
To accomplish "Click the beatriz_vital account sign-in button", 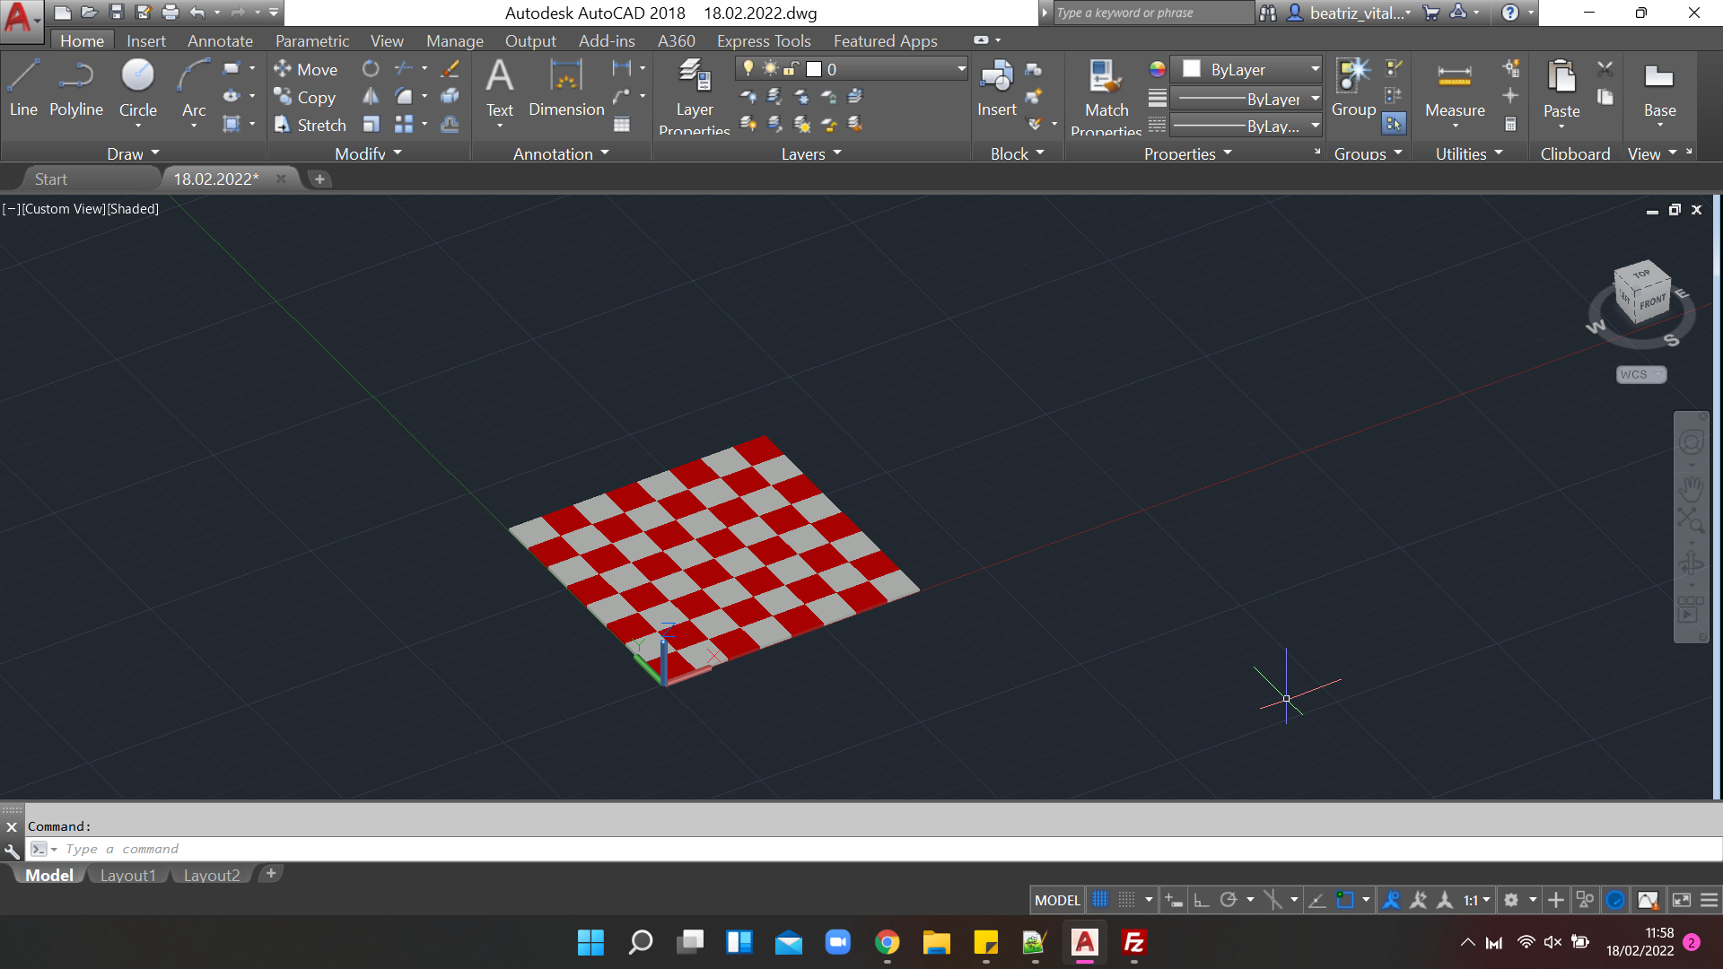I will (1350, 13).
